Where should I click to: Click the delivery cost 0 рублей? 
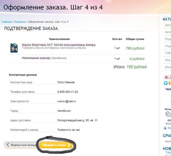(137, 59)
